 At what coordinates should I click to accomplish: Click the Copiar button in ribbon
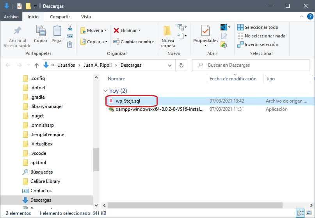[41, 34]
